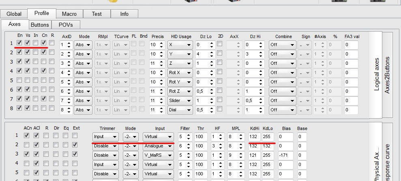The image size is (401, 181).
Task: Check the Eq checkbox for physical axis 5
Action: [65, 172]
